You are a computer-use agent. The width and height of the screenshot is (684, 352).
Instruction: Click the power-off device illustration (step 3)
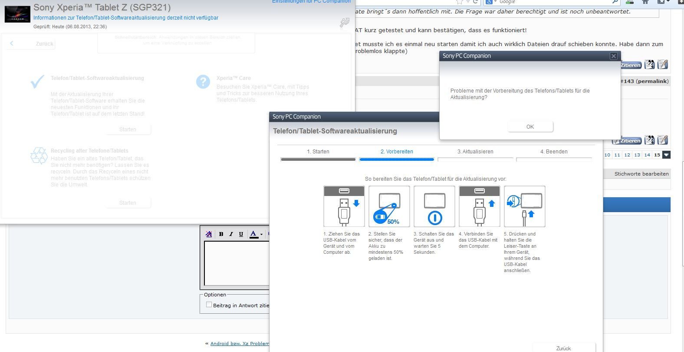coord(434,206)
